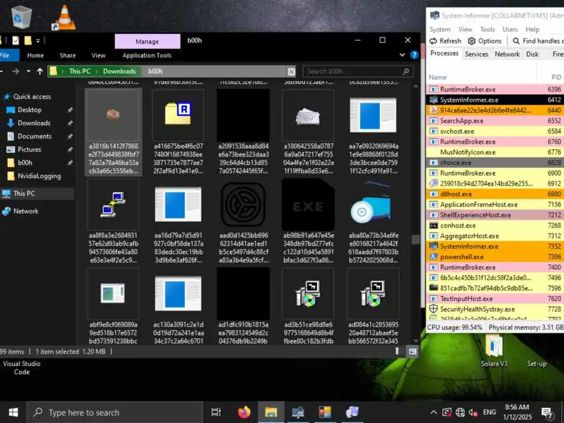Click the Refresh button in System Informer
The height and width of the screenshot is (423, 564).
pos(445,41)
